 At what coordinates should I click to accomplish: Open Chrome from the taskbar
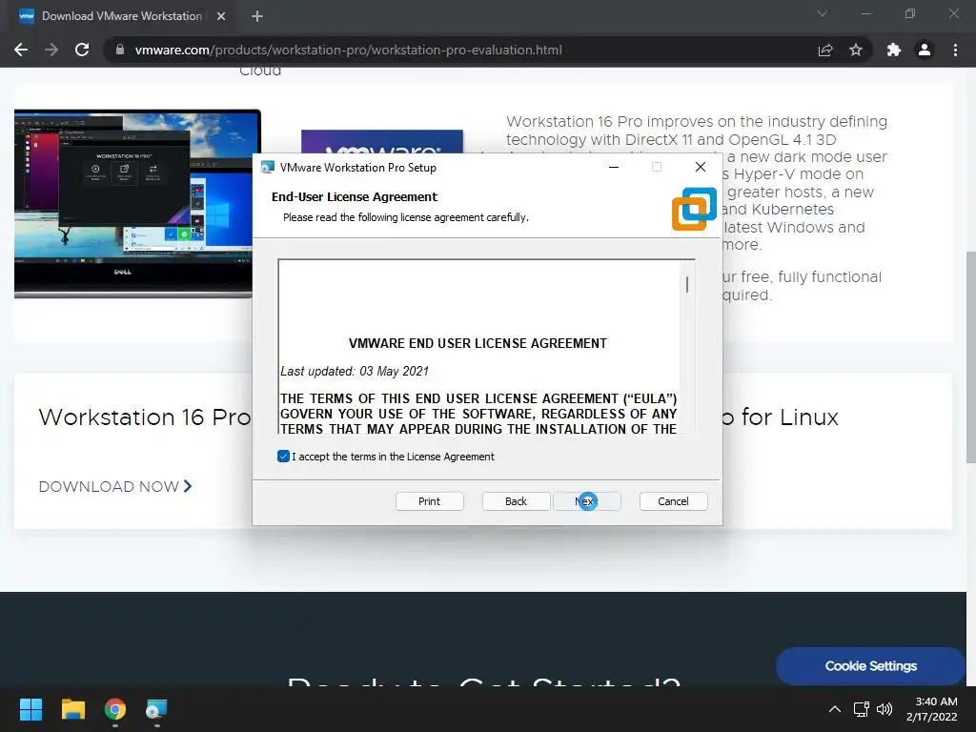click(115, 709)
